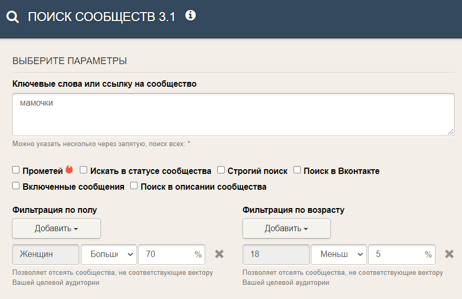Open the info icon next to title

(191, 16)
